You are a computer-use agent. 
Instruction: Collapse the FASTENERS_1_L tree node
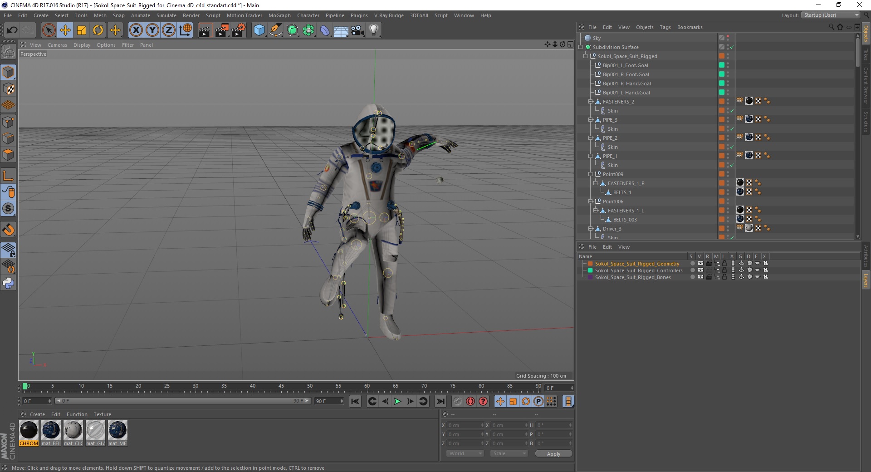pos(596,211)
